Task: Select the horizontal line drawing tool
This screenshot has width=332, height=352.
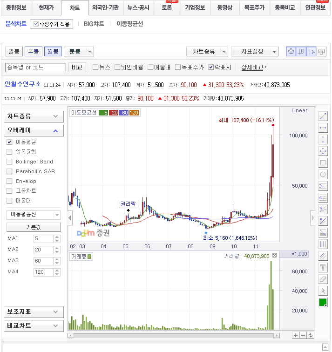Action: [323, 128]
